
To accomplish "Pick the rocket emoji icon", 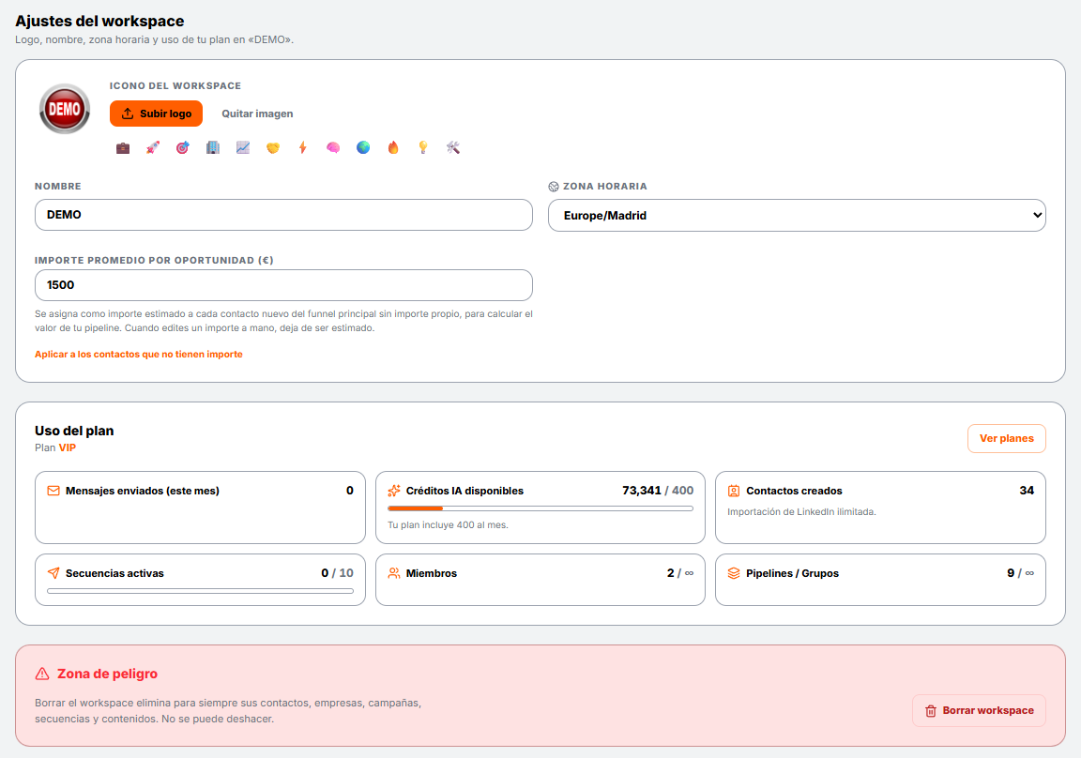I will [x=153, y=147].
